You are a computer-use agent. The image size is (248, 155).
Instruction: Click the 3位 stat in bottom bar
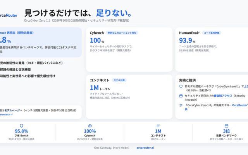coord(226,131)
